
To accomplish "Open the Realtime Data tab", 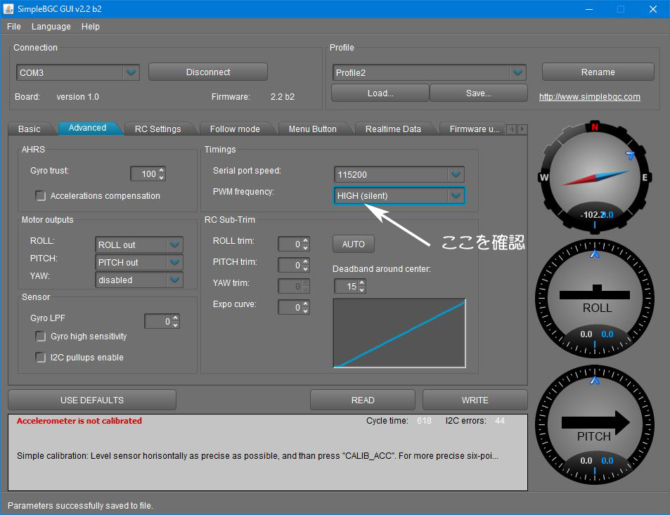I will coord(393,129).
